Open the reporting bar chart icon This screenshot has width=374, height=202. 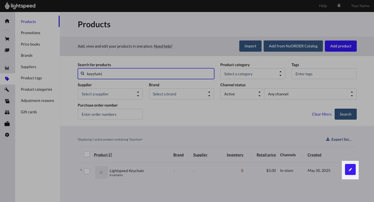[7, 68]
